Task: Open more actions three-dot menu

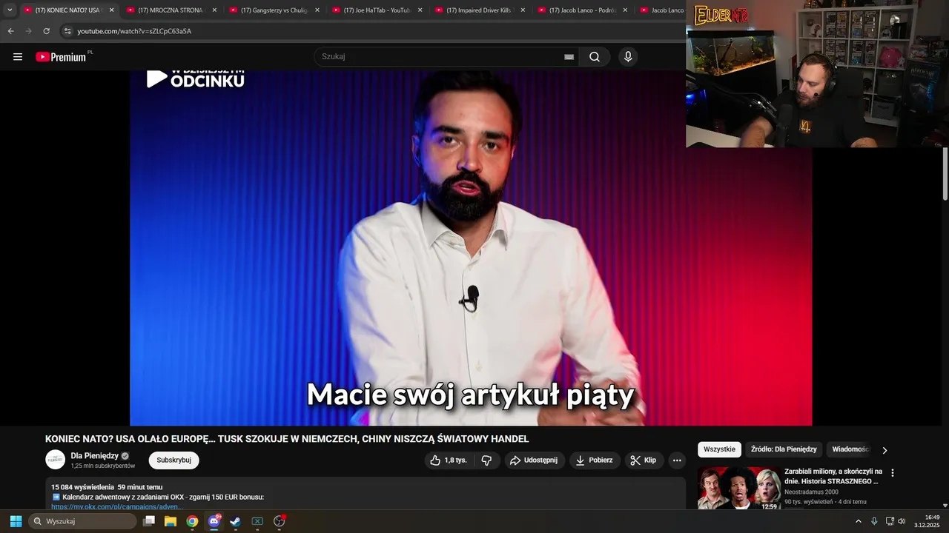Action: [x=677, y=460]
